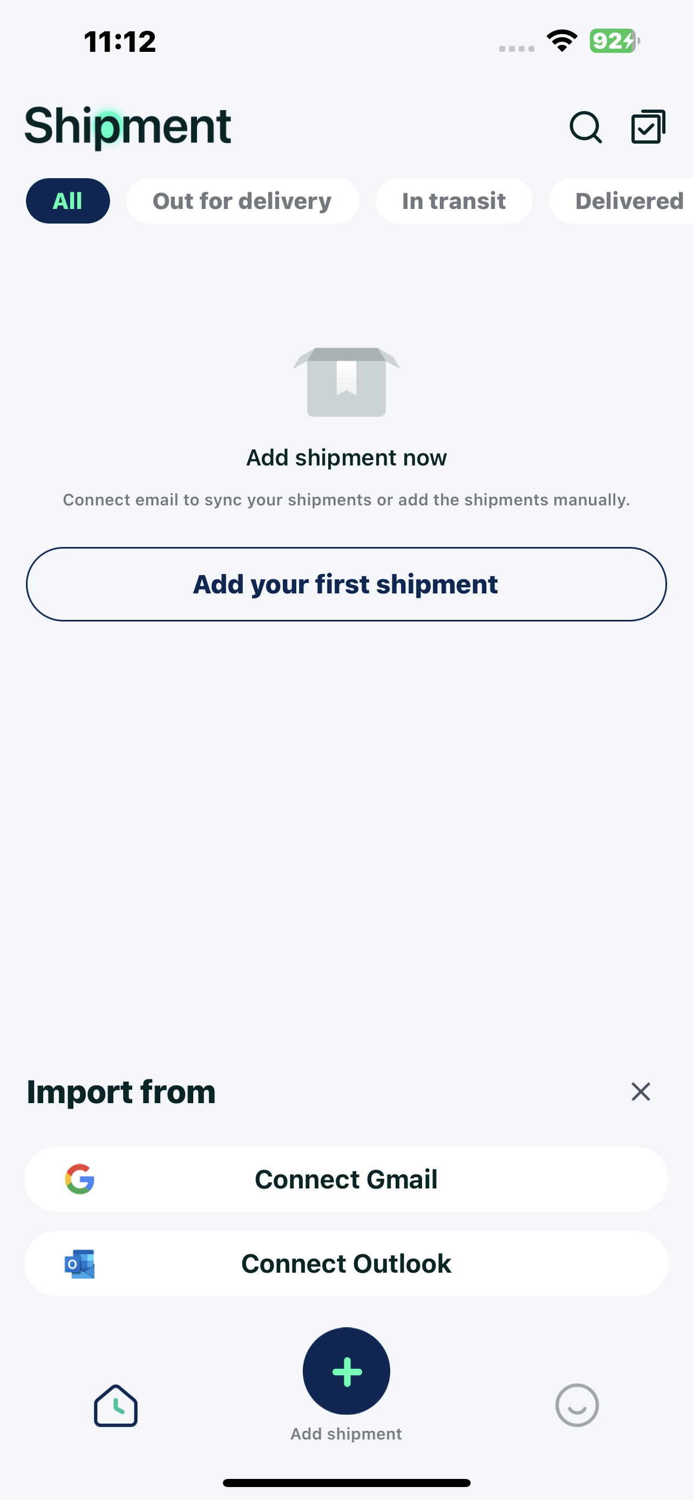Image resolution: width=693 pixels, height=1500 pixels.
Task: Open the smiley face profile tab
Action: [x=576, y=1406]
